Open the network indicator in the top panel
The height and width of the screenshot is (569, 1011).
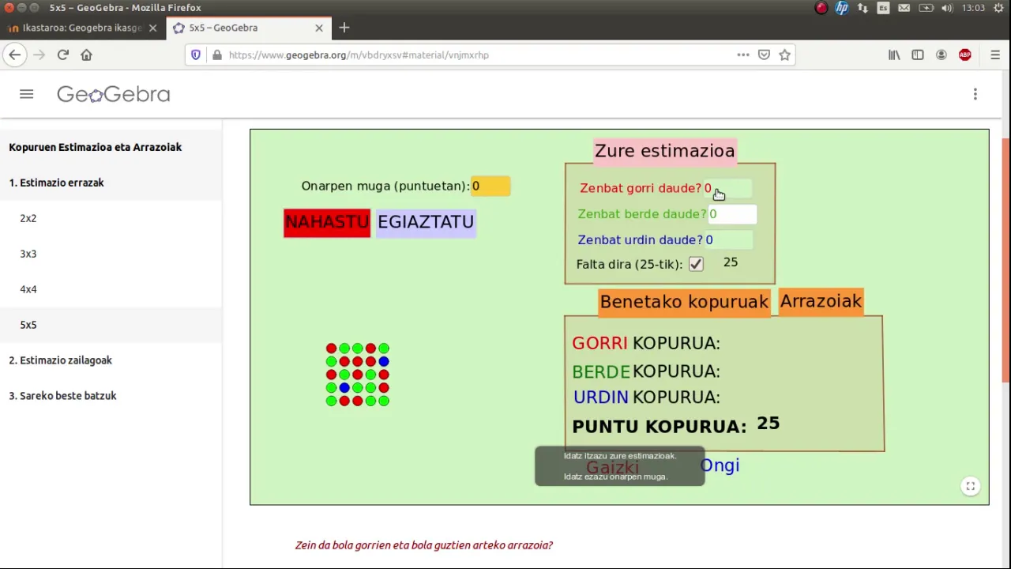pos(863,8)
